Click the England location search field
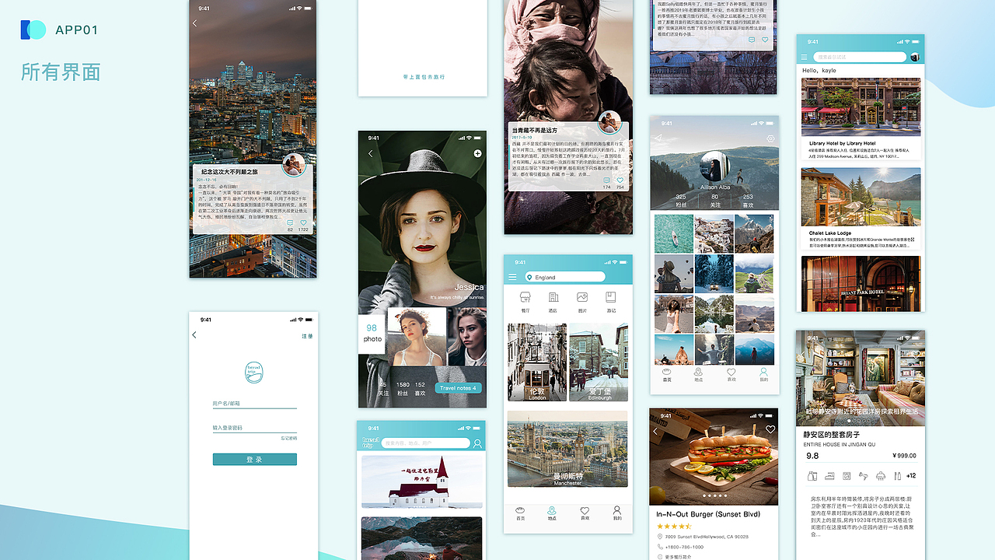This screenshot has width=995, height=560. 565,277
